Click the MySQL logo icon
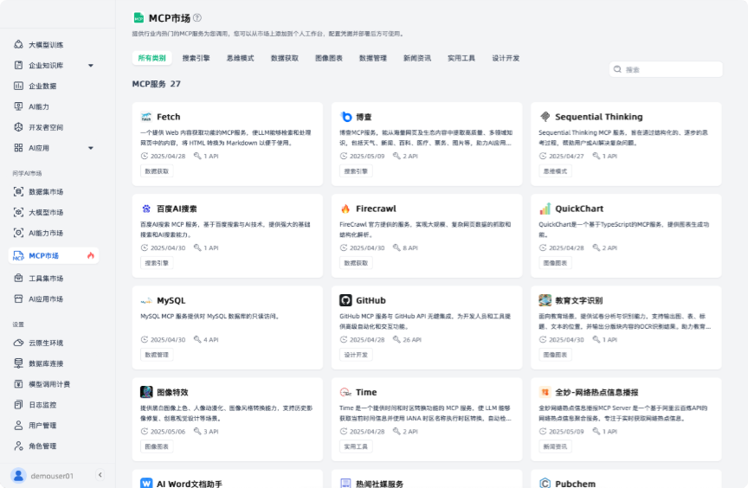The height and width of the screenshot is (488, 748). 146,300
